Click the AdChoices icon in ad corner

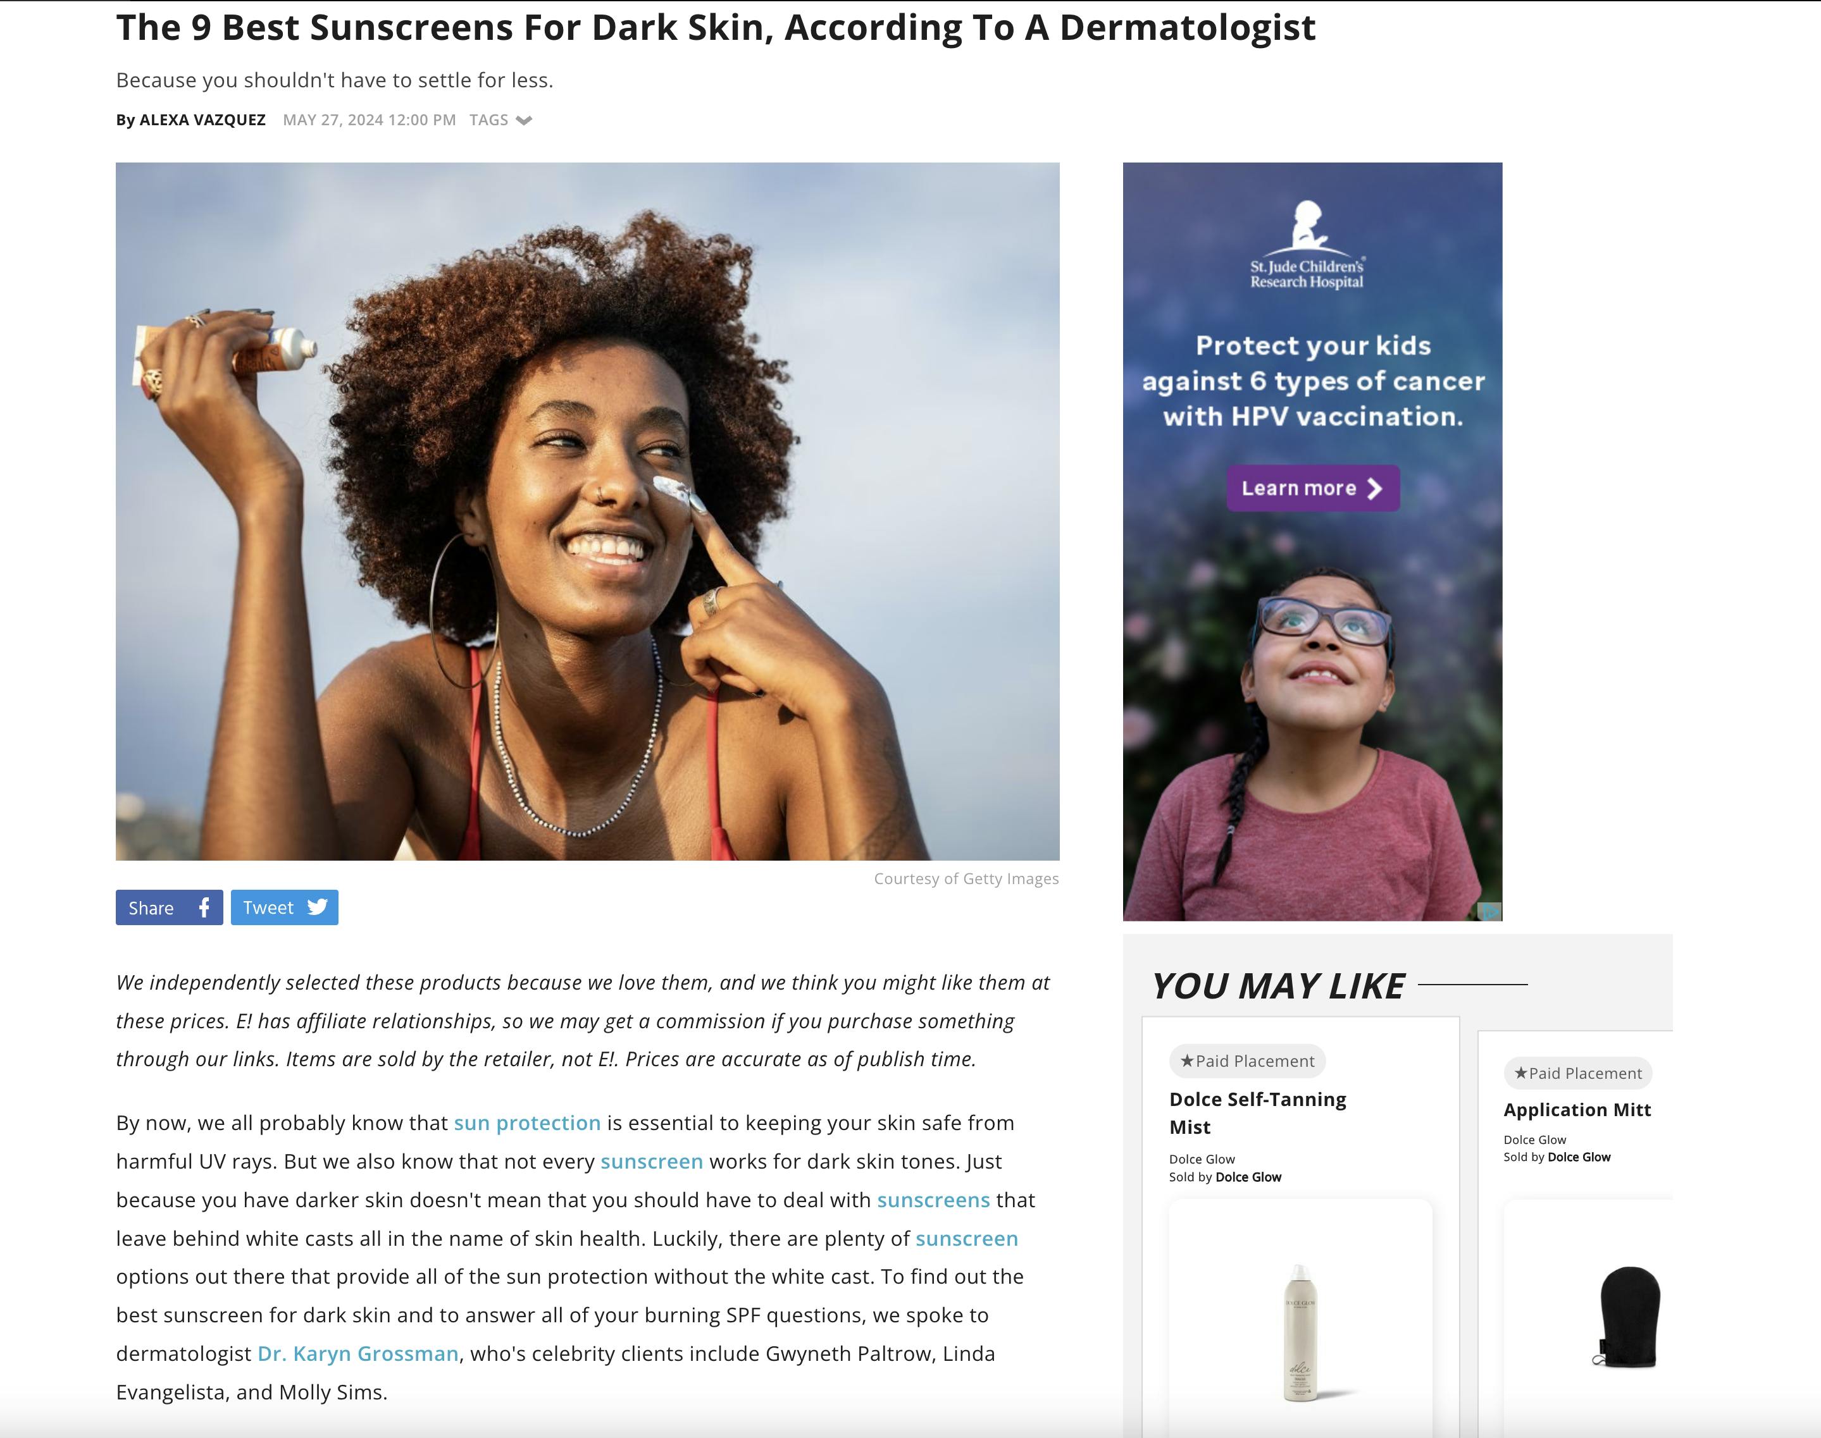1489,911
